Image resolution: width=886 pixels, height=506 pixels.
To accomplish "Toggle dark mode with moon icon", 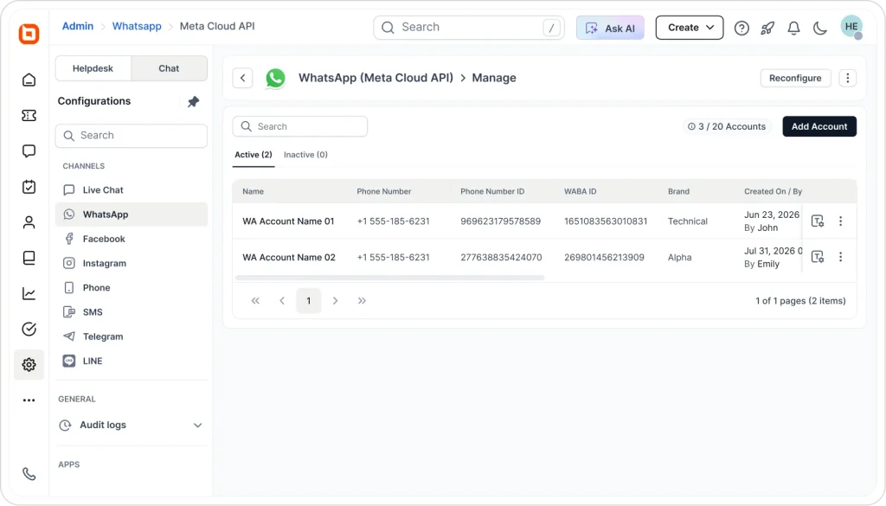I will (x=820, y=28).
